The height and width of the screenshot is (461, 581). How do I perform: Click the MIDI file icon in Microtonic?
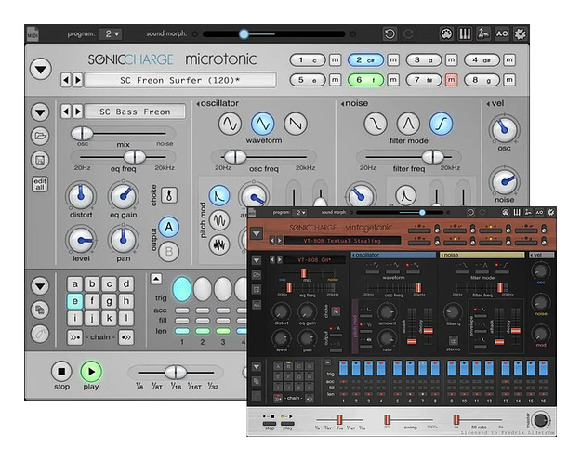(33, 34)
